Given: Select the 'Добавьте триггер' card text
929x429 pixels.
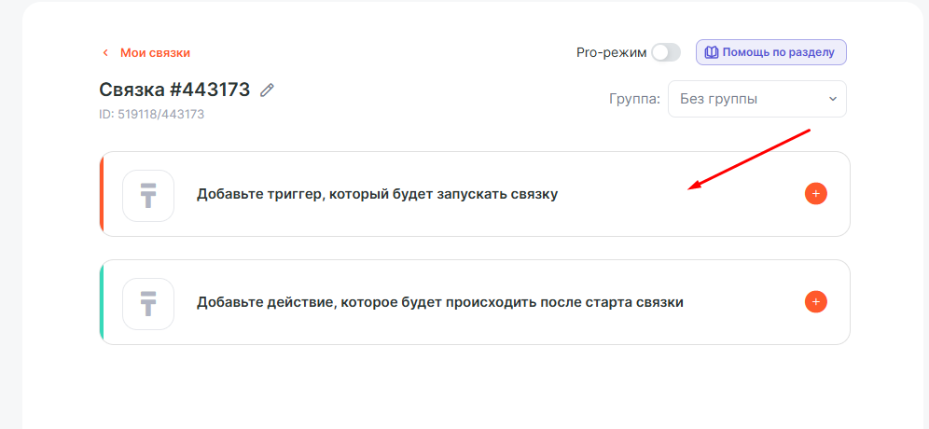Looking at the screenshot, I should (377, 195).
